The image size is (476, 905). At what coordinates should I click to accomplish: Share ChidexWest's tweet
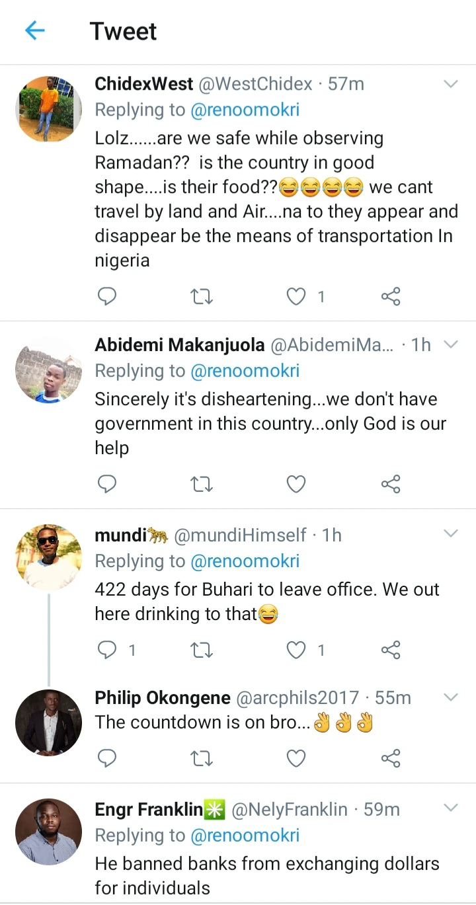coord(391,297)
